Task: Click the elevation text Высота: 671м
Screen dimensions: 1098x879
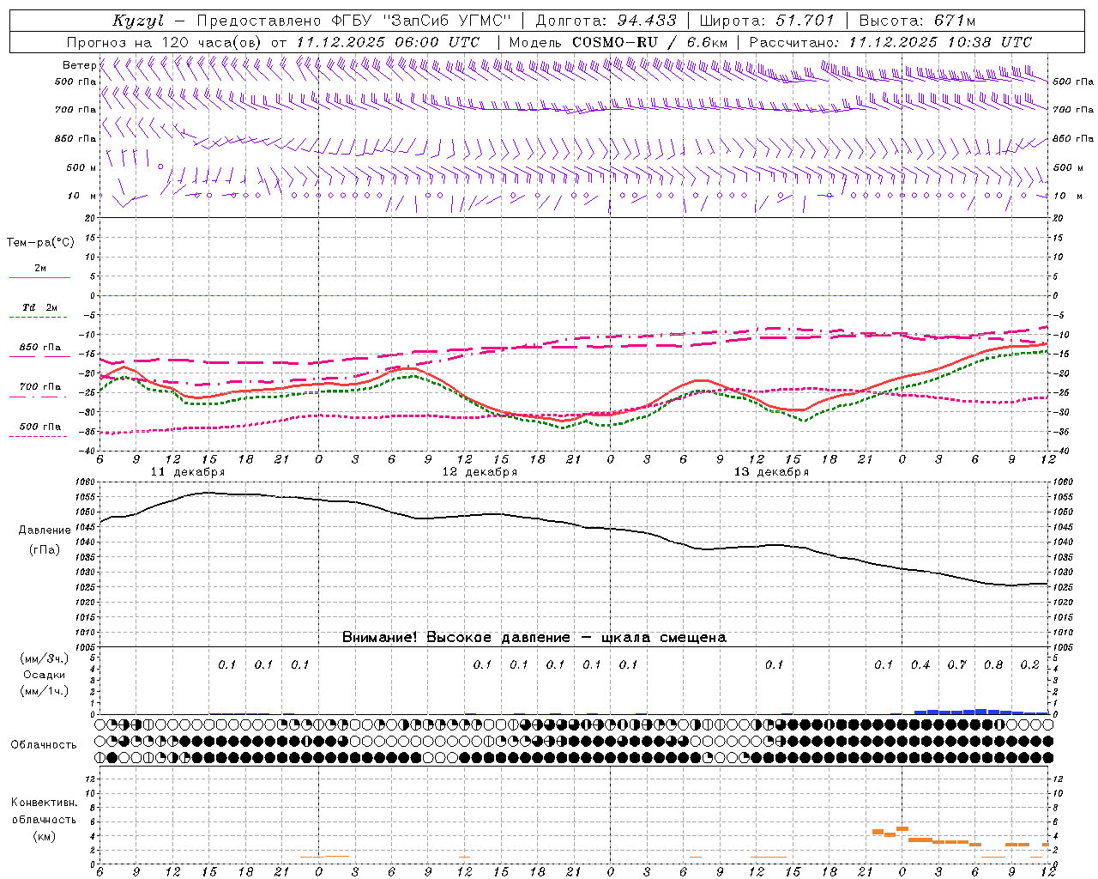Action: pos(917,21)
